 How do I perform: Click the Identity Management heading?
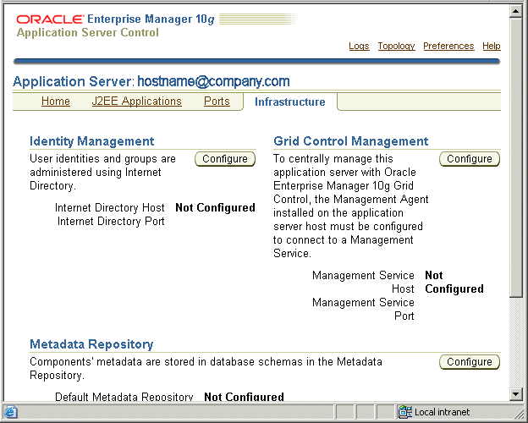(x=92, y=141)
